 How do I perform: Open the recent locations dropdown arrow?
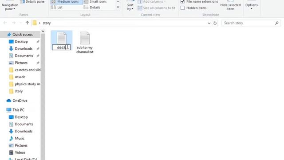(x=20, y=23)
